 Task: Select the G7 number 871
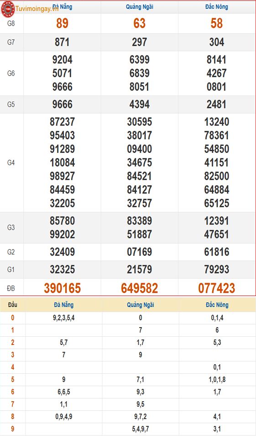point(63,42)
